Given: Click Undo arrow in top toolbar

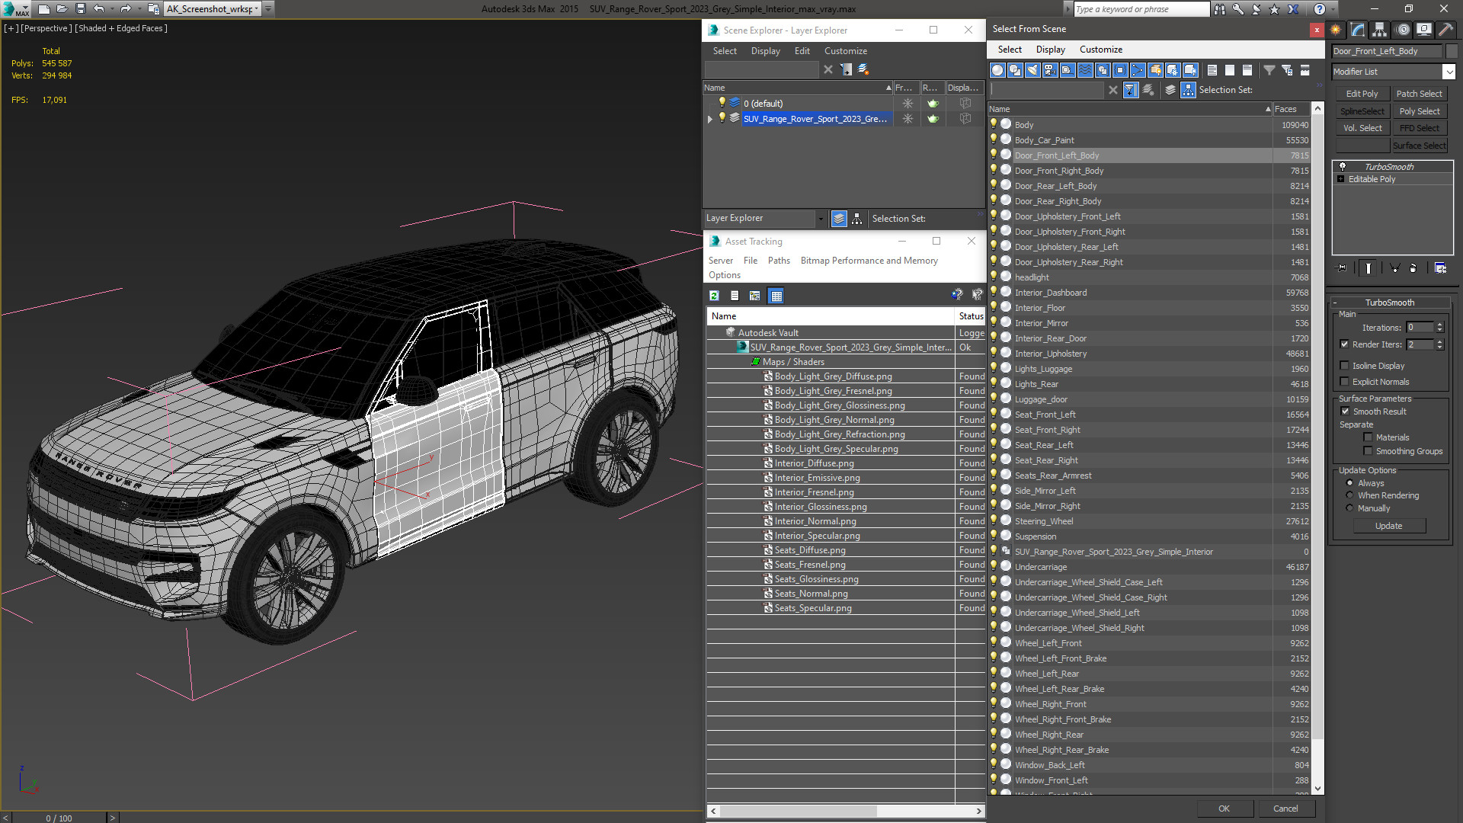Looking at the screenshot, I should [99, 9].
